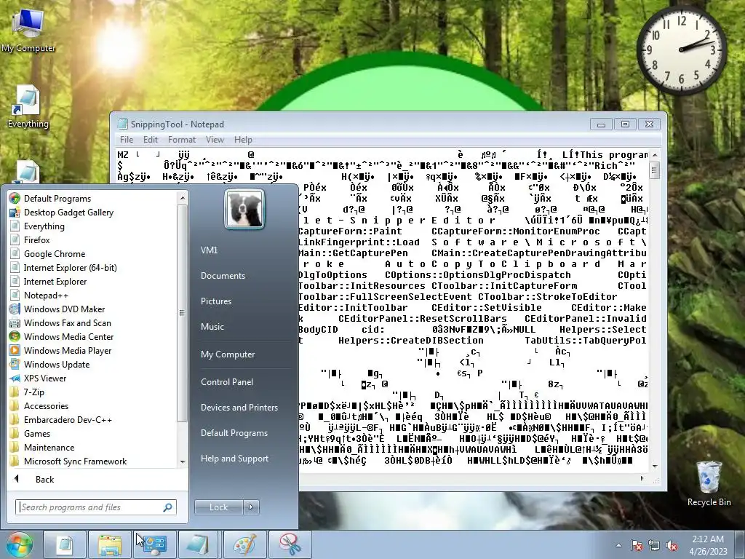
Task: Click the Snipping Tool taskbar icon
Action: tap(290, 544)
